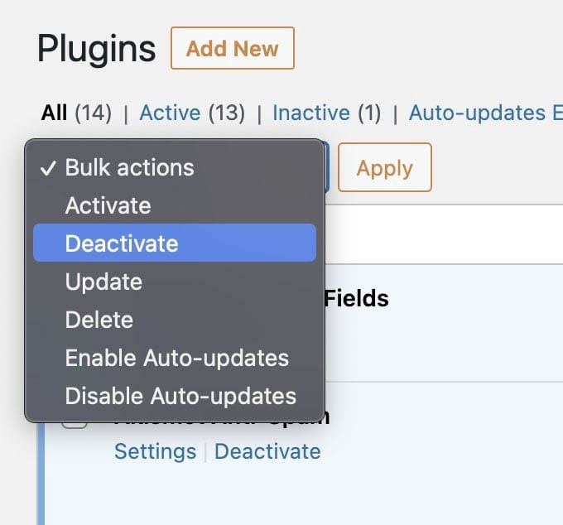
Task: Pick Delete from bulk actions menu
Action: point(99,320)
